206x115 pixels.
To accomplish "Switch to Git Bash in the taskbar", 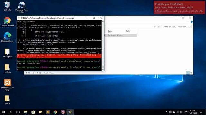I will pyautogui.click(x=70, y=112).
